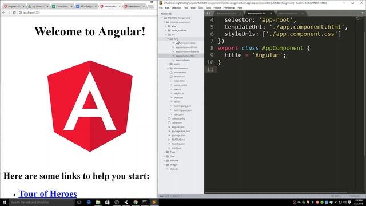Collapse the app folder
Image resolution: width=366 pixels, height=206 pixels.
pyautogui.click(x=168, y=39)
